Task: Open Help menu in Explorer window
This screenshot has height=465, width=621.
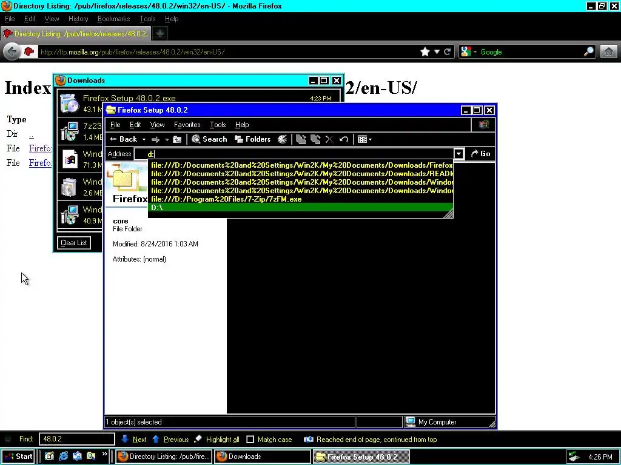Action: coord(242,125)
